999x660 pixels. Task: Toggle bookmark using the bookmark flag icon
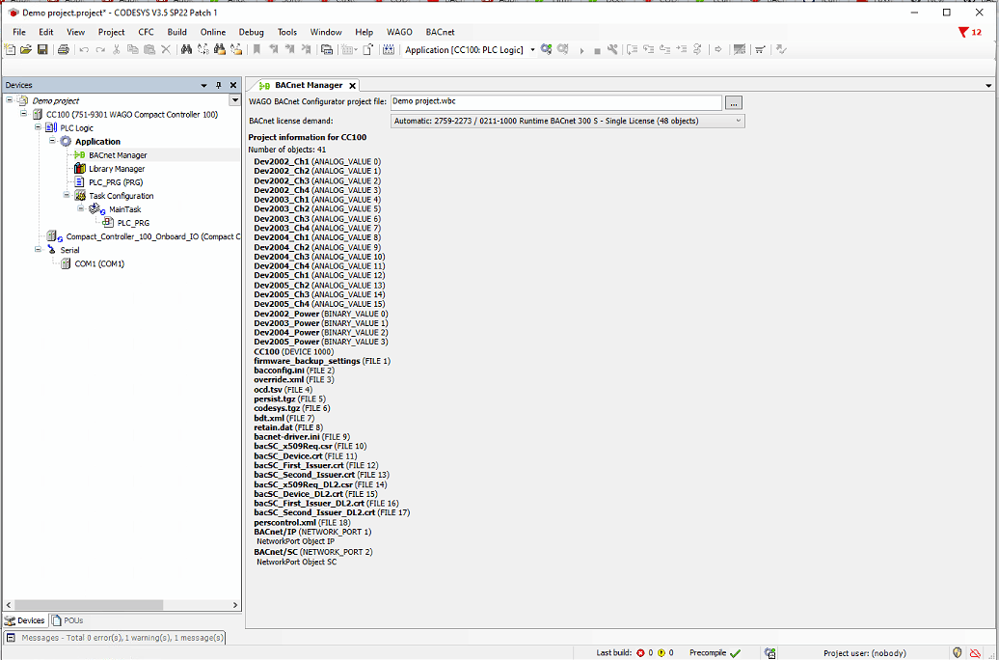click(256, 50)
